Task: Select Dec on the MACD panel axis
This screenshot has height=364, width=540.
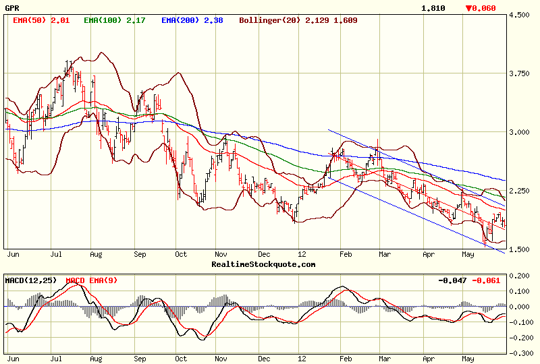Action: (264, 359)
